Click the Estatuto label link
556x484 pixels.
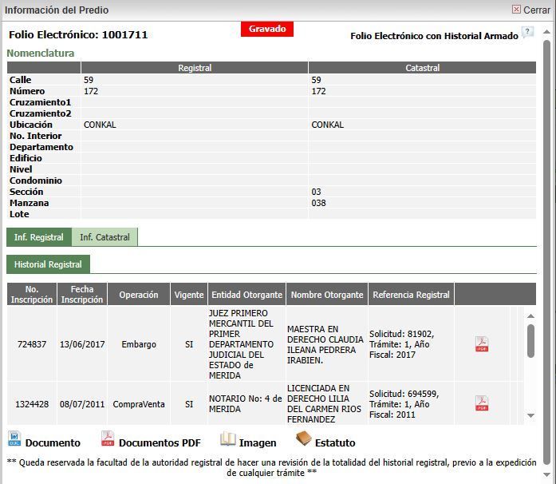[x=335, y=442]
